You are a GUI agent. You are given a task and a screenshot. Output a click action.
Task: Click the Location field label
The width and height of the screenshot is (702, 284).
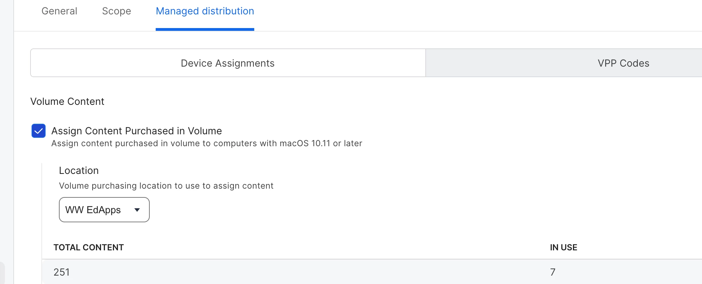[x=79, y=170]
